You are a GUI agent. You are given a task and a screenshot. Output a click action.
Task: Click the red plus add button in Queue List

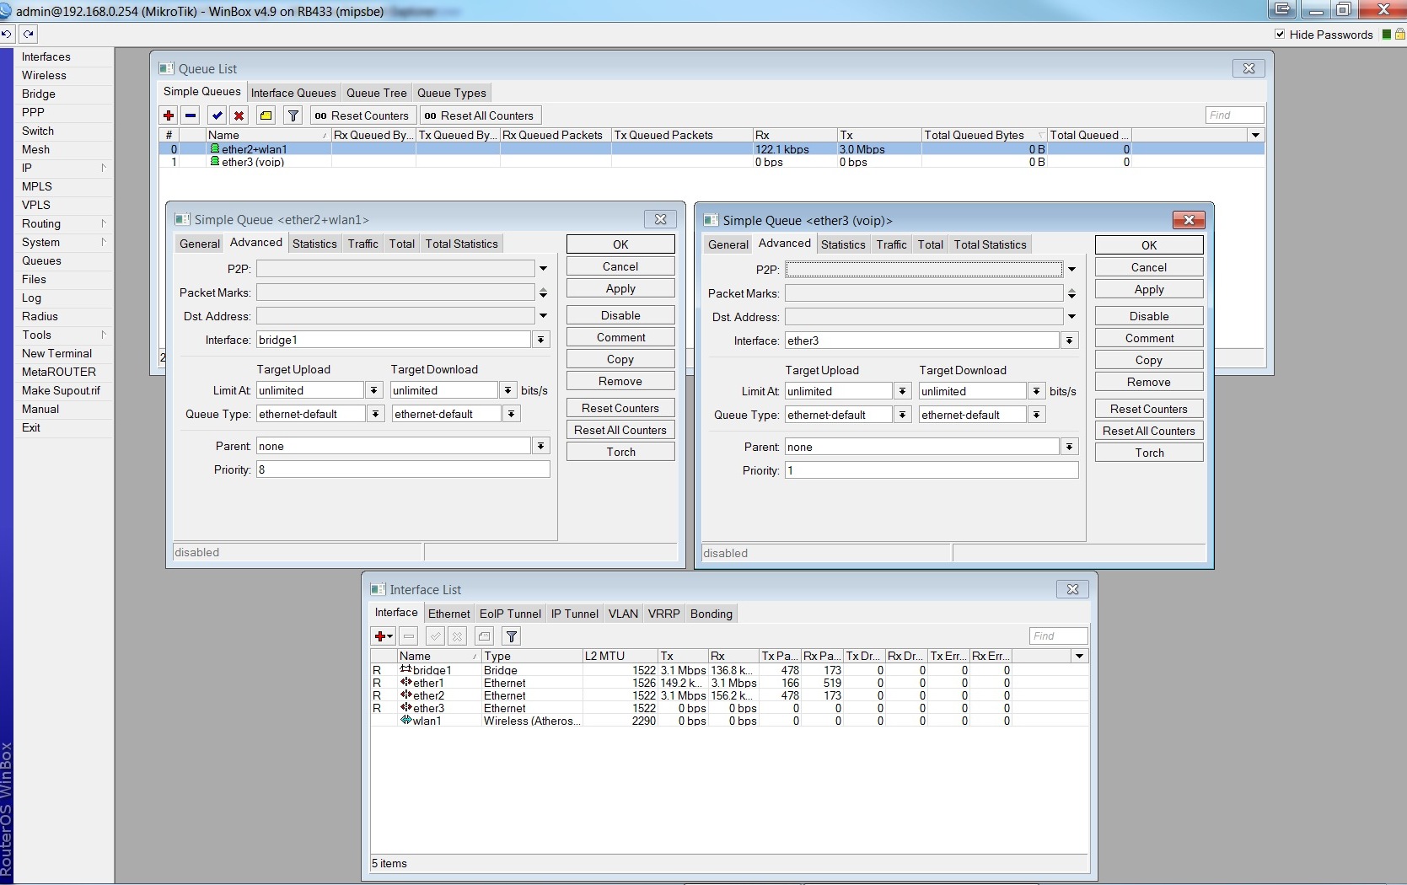169,115
